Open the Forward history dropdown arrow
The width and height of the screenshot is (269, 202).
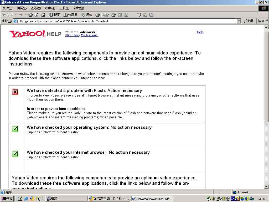pyautogui.click(x=25, y=15)
